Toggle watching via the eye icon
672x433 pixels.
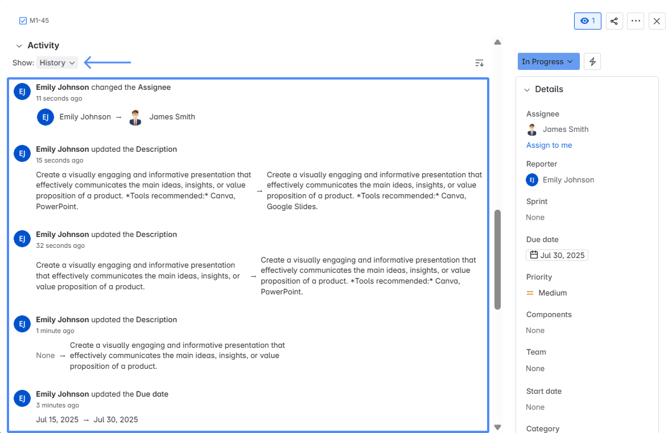pyautogui.click(x=587, y=20)
